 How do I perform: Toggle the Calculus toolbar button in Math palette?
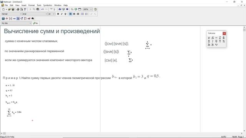tap(18, 18)
